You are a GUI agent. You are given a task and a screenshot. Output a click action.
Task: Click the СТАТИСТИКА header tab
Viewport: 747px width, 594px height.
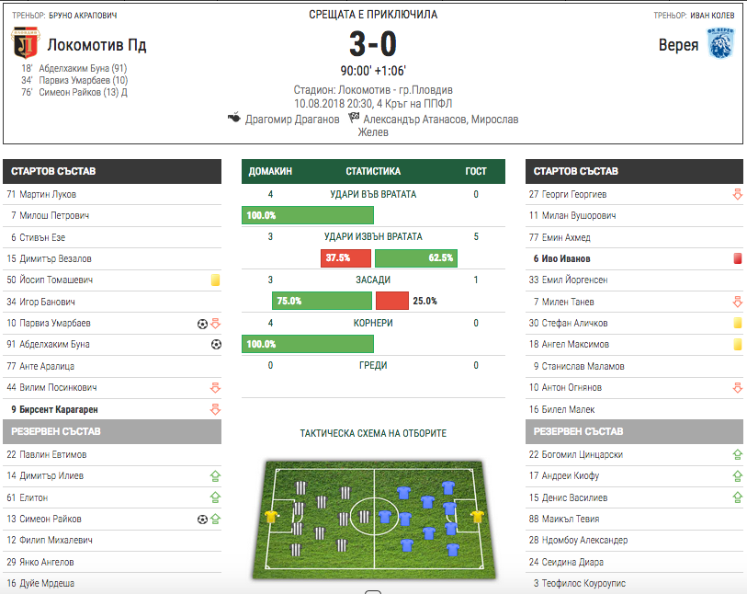coord(373,171)
